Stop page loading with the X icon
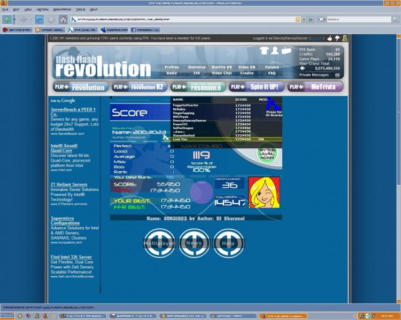Screen dimensions: 401x320 click(51, 19)
